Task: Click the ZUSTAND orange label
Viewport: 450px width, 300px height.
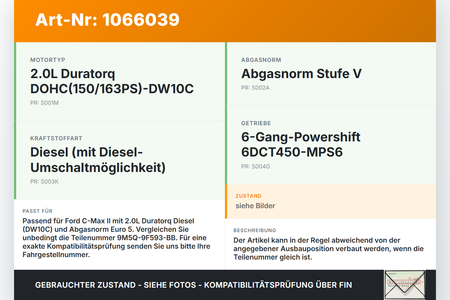Action: [249, 196]
